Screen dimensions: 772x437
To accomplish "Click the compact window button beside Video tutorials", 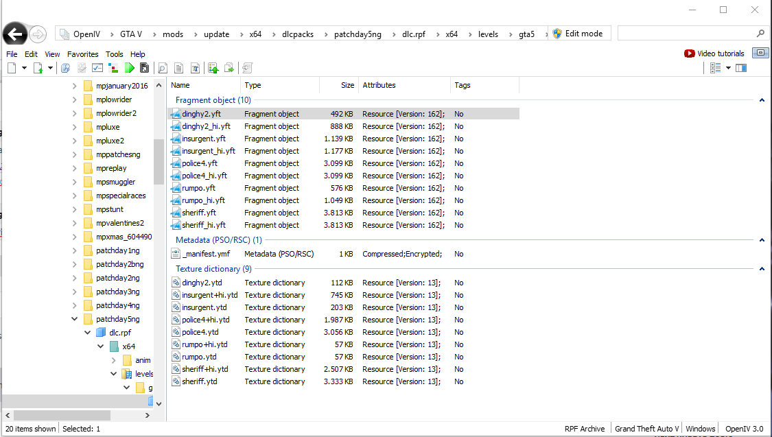I will click(760, 53).
